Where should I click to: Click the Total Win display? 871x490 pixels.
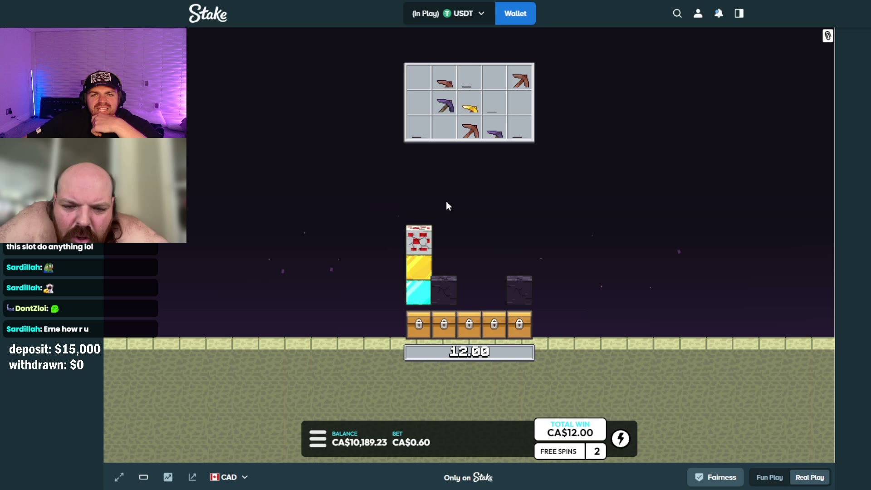(x=570, y=429)
